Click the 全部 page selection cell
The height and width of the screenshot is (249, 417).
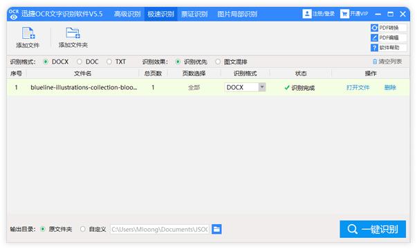pos(194,88)
